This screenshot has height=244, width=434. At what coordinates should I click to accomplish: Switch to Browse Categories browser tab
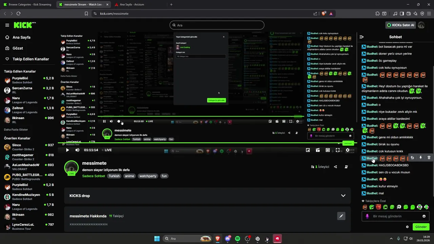point(27,4)
